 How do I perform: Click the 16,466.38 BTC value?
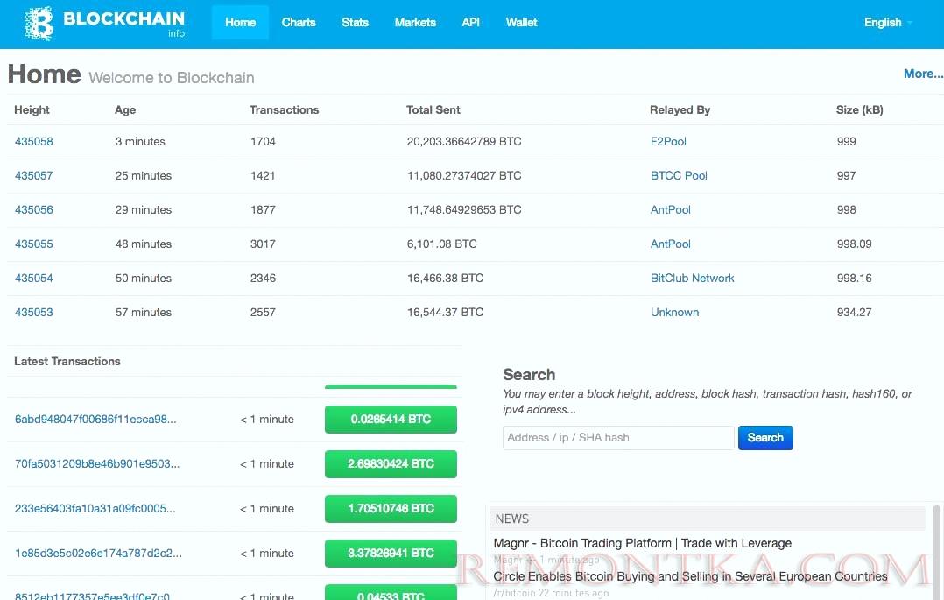click(x=445, y=279)
